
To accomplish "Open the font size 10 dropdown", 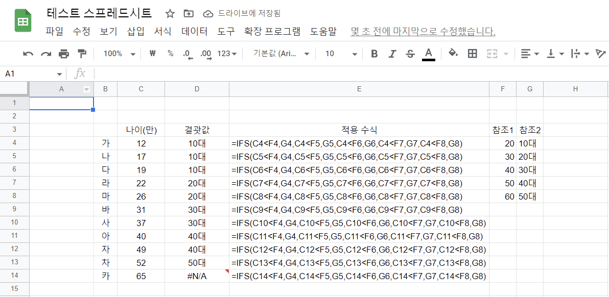I will click(x=341, y=54).
